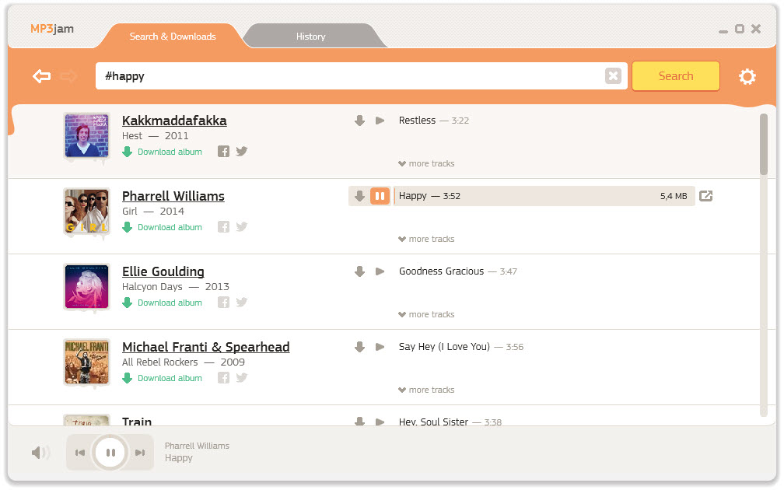This screenshot has width=784, height=490.
Task: Mute with the speaker volume icon
Action: coord(40,453)
